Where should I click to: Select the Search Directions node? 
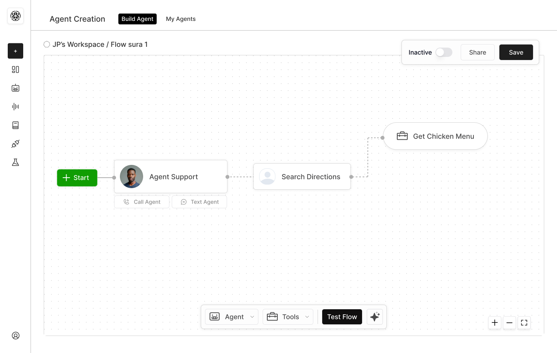pos(302,176)
